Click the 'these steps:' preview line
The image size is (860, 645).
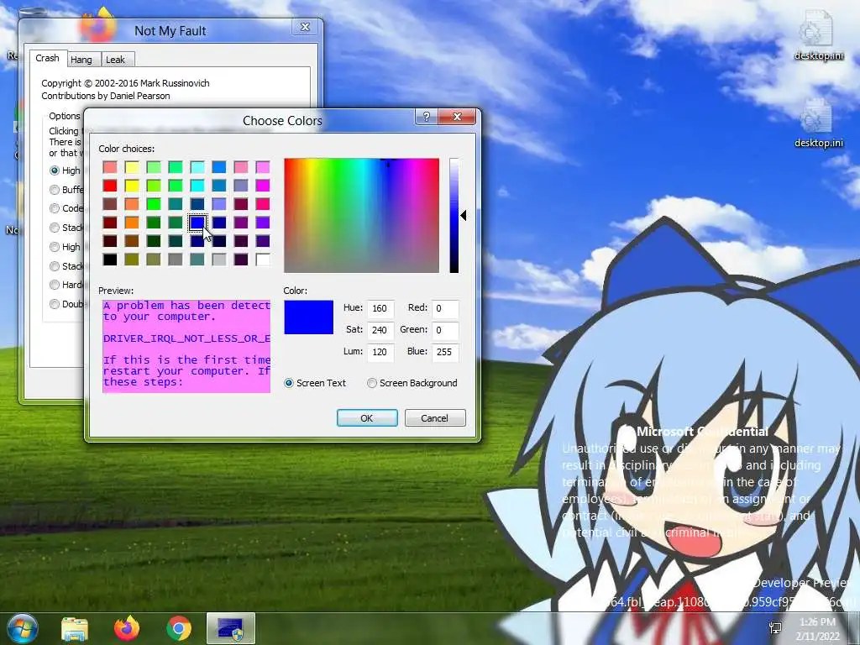[143, 382]
